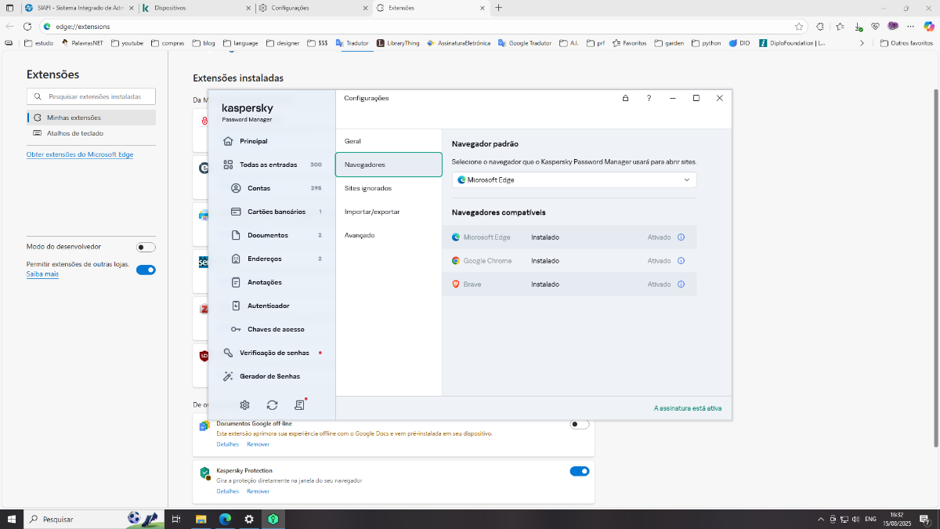Click the Saiba mais link
Image resolution: width=940 pixels, height=529 pixels.
tap(42, 274)
